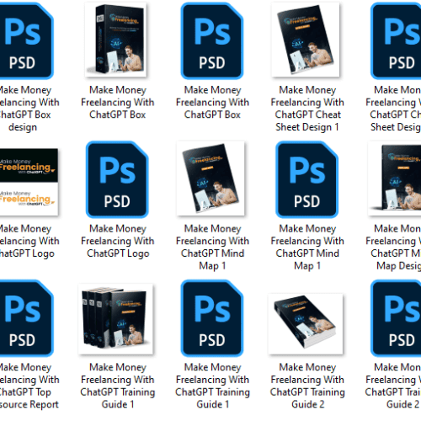Select the ChatGPT Logo image thumbnail with orange Freelancing text
This screenshot has width=421, height=421.
point(29,182)
